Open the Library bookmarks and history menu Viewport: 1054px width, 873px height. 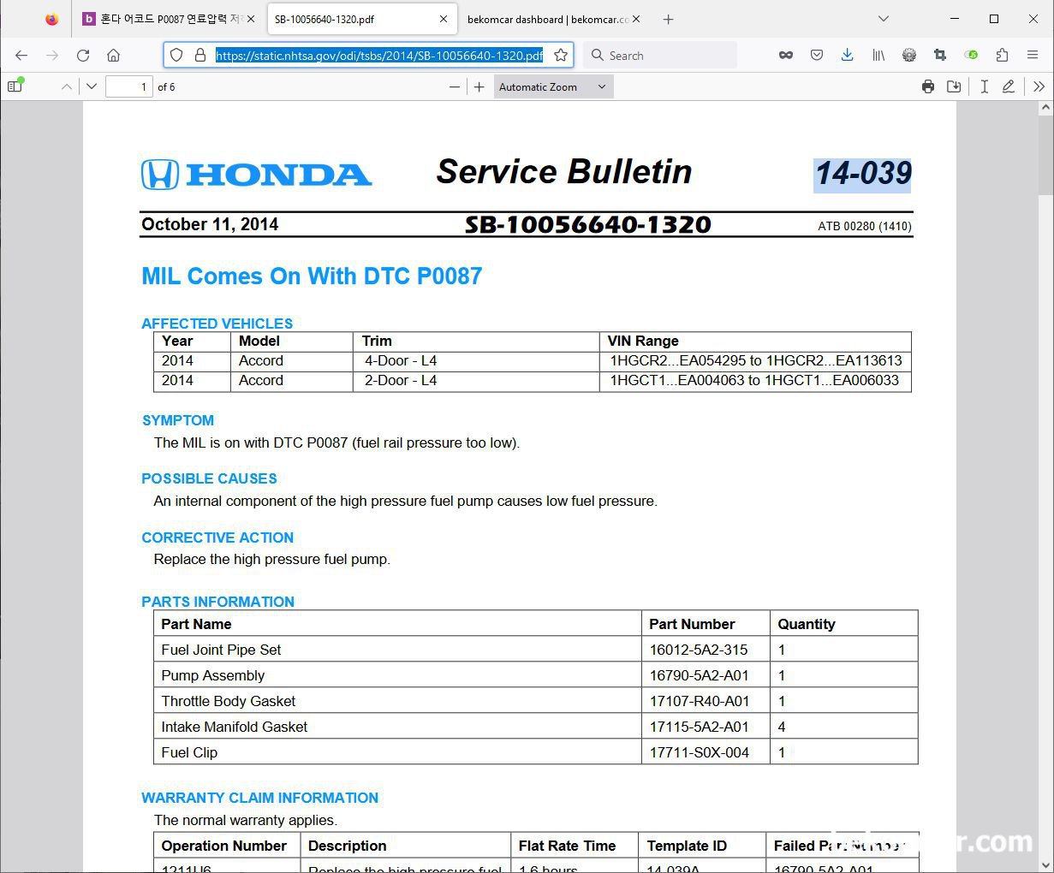tap(878, 55)
